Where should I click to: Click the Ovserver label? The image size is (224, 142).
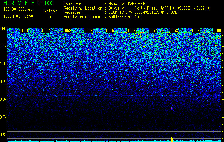72,4
